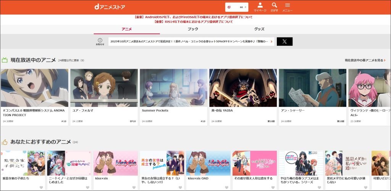Toggle heart on 男女の友情は成立する？ card
Viewport: 391px width, 191px height.
coord(180,188)
